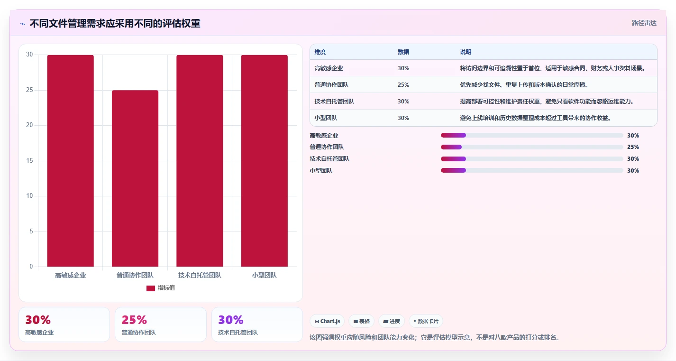Viewport: 676px width, 361px height.
Task: Click the 进度 tag chip
Action: 392,321
